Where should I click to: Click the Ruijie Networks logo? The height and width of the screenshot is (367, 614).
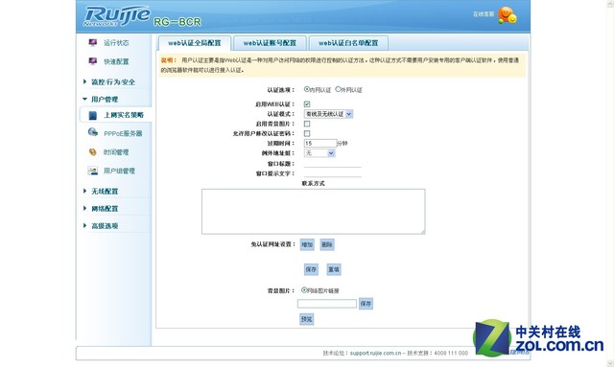(117, 16)
